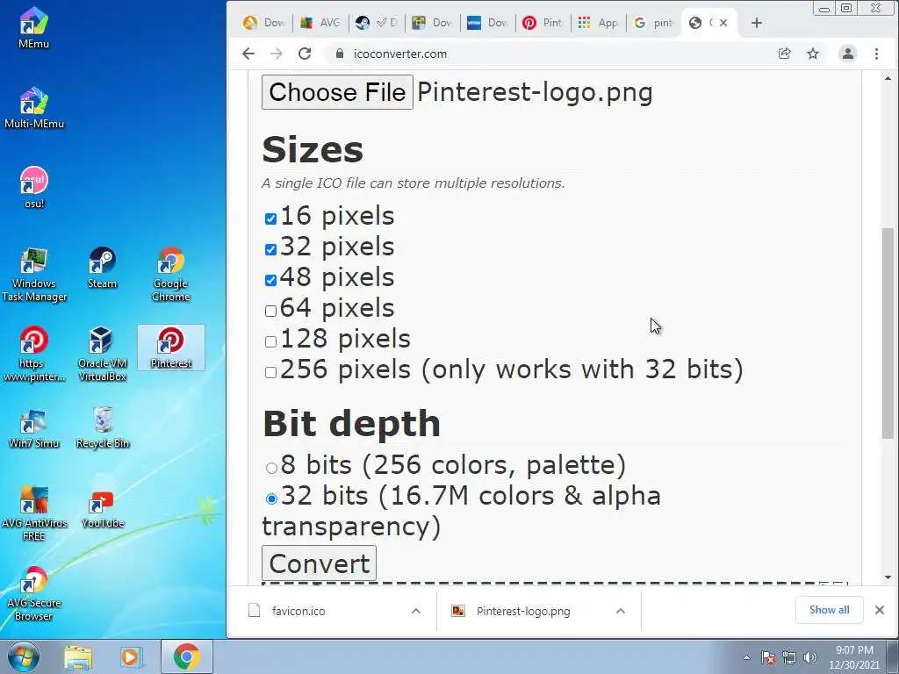Click the Choose File button

(337, 92)
